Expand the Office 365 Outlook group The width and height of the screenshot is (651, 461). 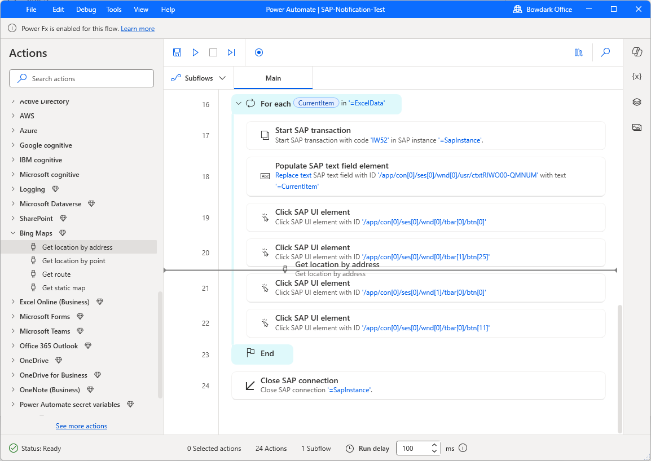click(x=13, y=345)
